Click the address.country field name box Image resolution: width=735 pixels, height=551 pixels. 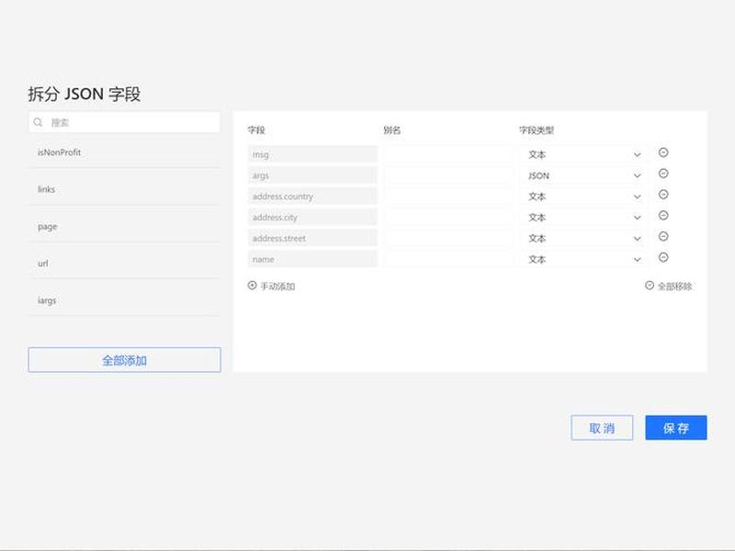tap(312, 197)
